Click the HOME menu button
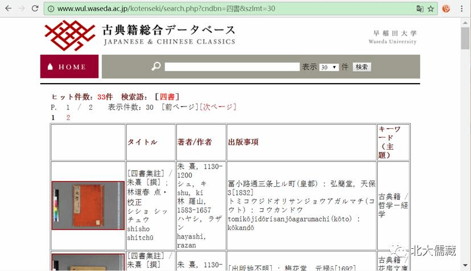The height and width of the screenshot is (271, 471). coord(69,67)
